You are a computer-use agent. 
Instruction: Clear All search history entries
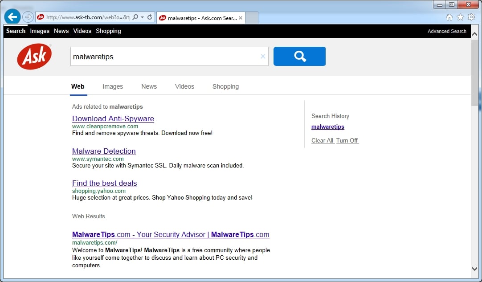322,140
